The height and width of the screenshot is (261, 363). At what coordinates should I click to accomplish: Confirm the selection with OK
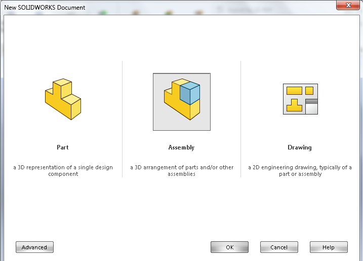229,247
